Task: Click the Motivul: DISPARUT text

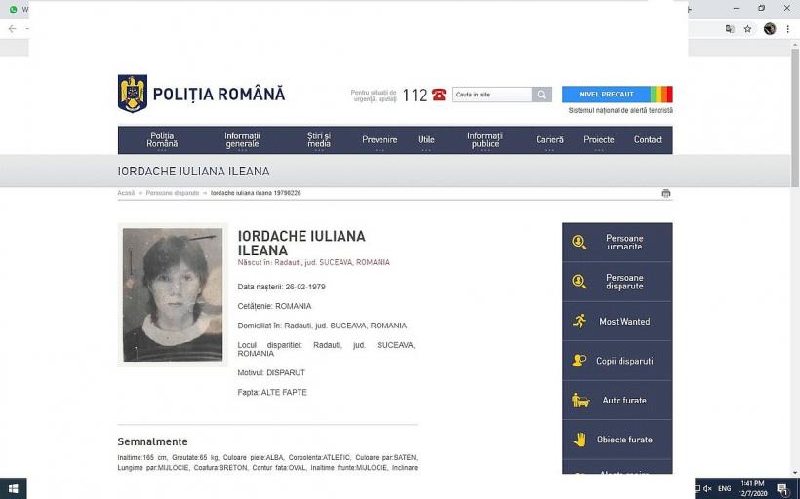Action: pos(271,372)
